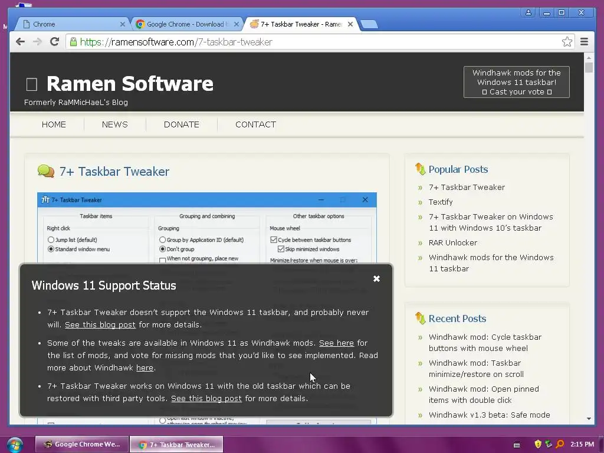Click the green padlock security icon
This screenshot has width=604, height=453.
coord(73,42)
